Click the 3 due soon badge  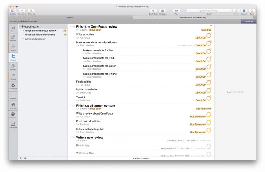pos(95,109)
